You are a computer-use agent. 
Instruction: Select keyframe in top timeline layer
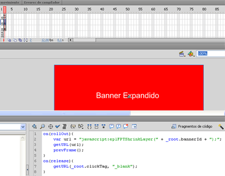pos(5,18)
